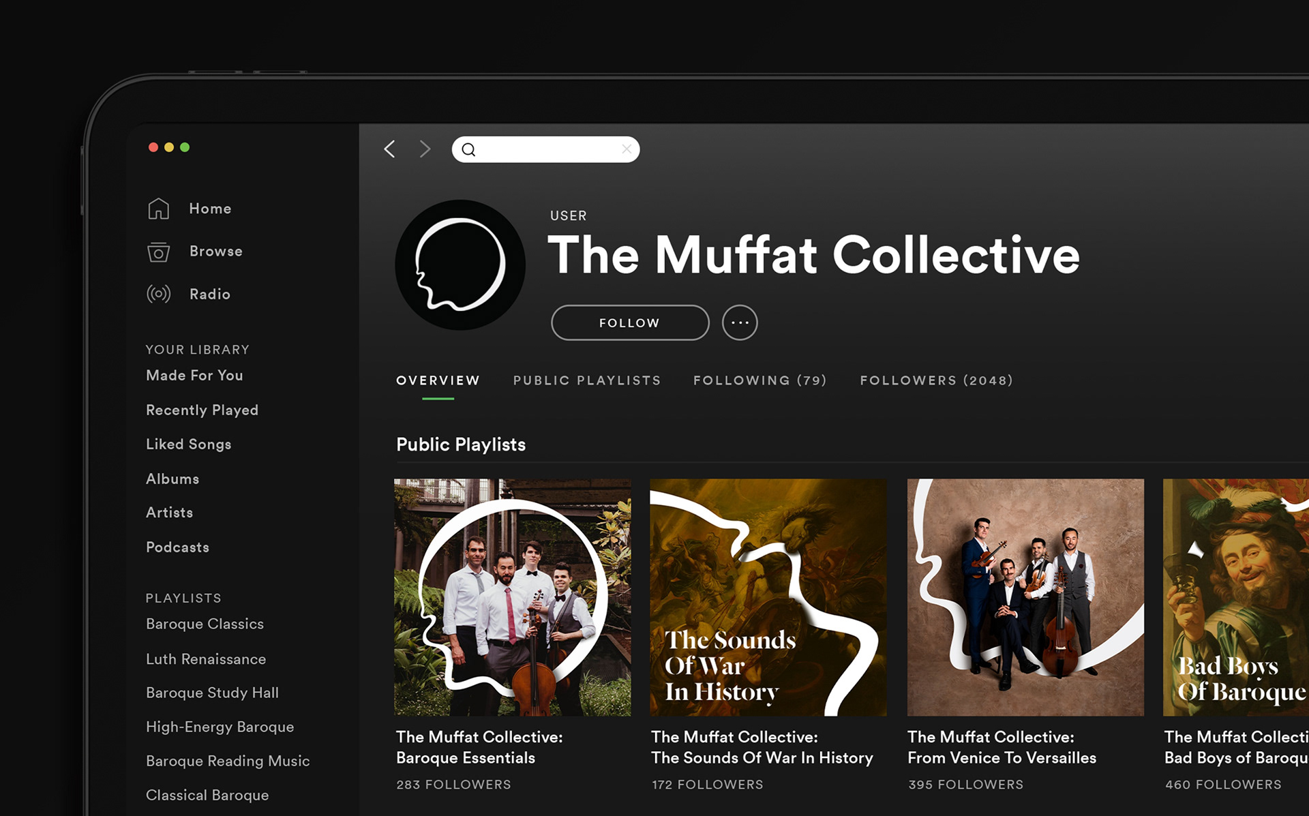Click the Home house icon in sidebar
This screenshot has width=1309, height=816.
[x=158, y=209]
